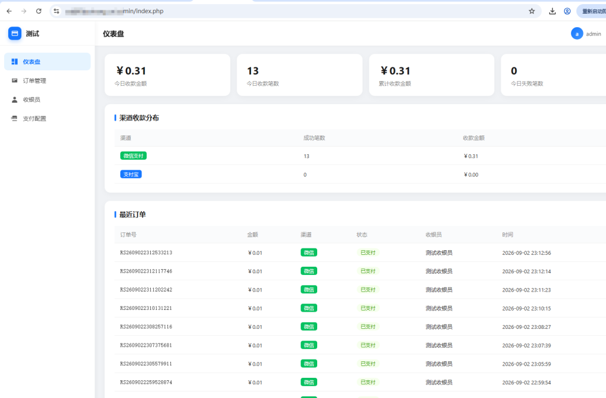Click order number RS2609022259528874

point(146,383)
